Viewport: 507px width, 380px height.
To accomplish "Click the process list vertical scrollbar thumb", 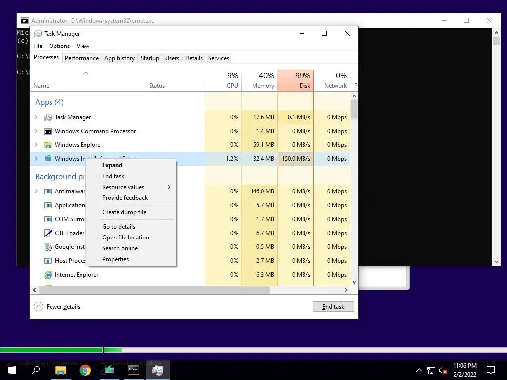I will [354, 109].
